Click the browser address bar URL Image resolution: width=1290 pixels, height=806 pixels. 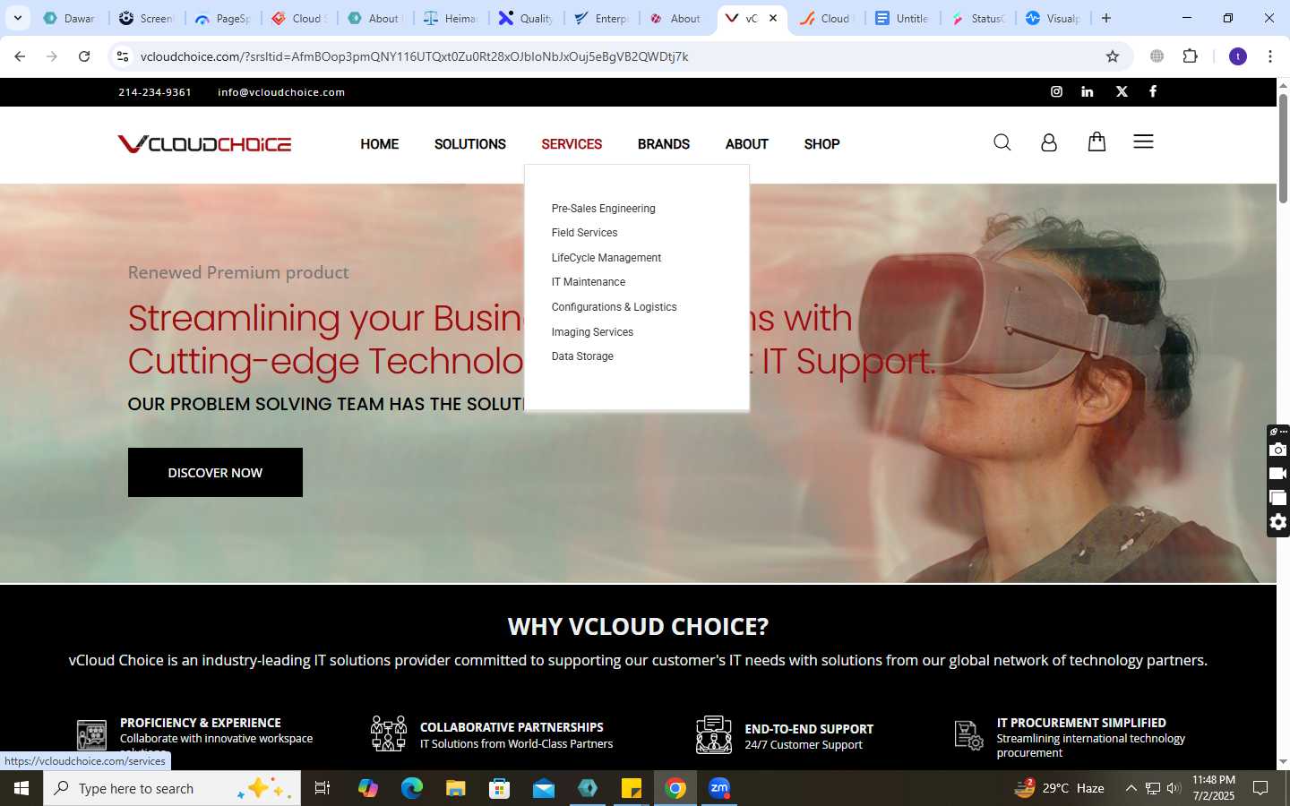point(414,56)
